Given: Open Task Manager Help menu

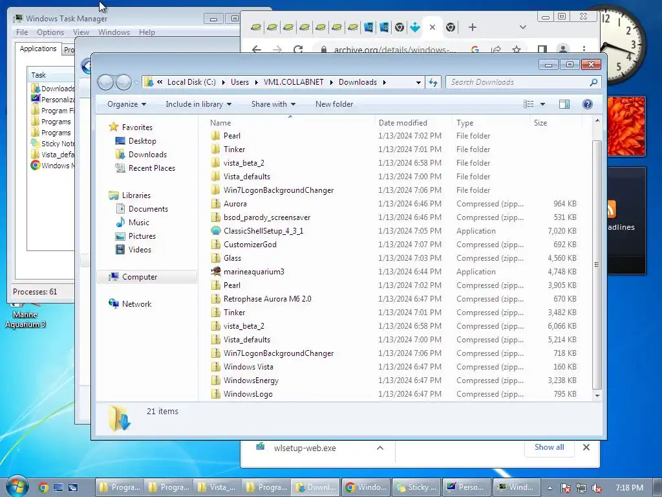Looking at the screenshot, I should (147, 32).
